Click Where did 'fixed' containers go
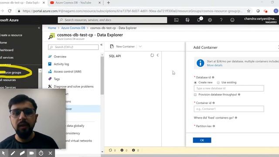 tap(214, 118)
